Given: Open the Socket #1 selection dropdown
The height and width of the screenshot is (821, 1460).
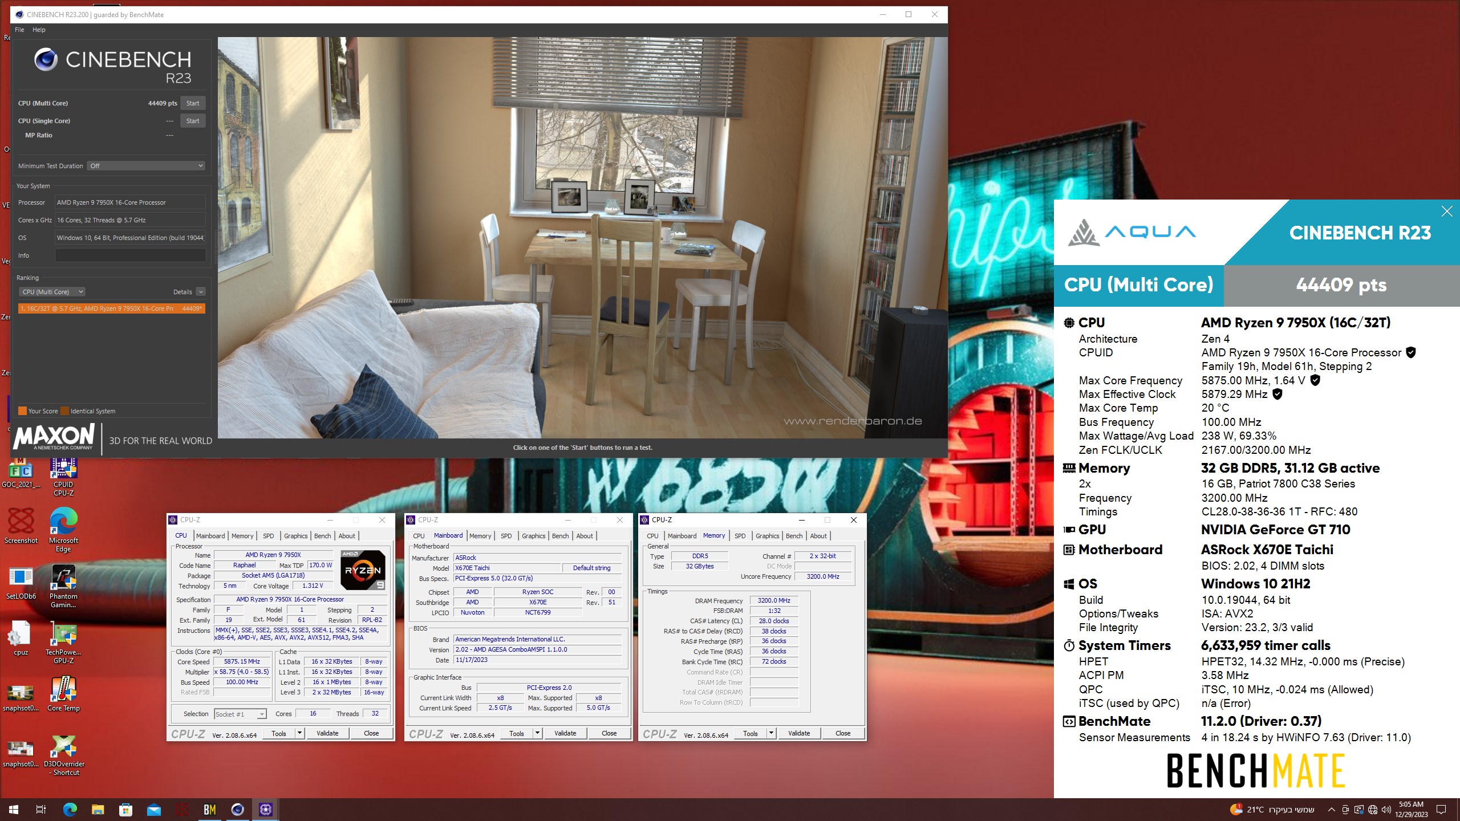Looking at the screenshot, I should (x=240, y=714).
